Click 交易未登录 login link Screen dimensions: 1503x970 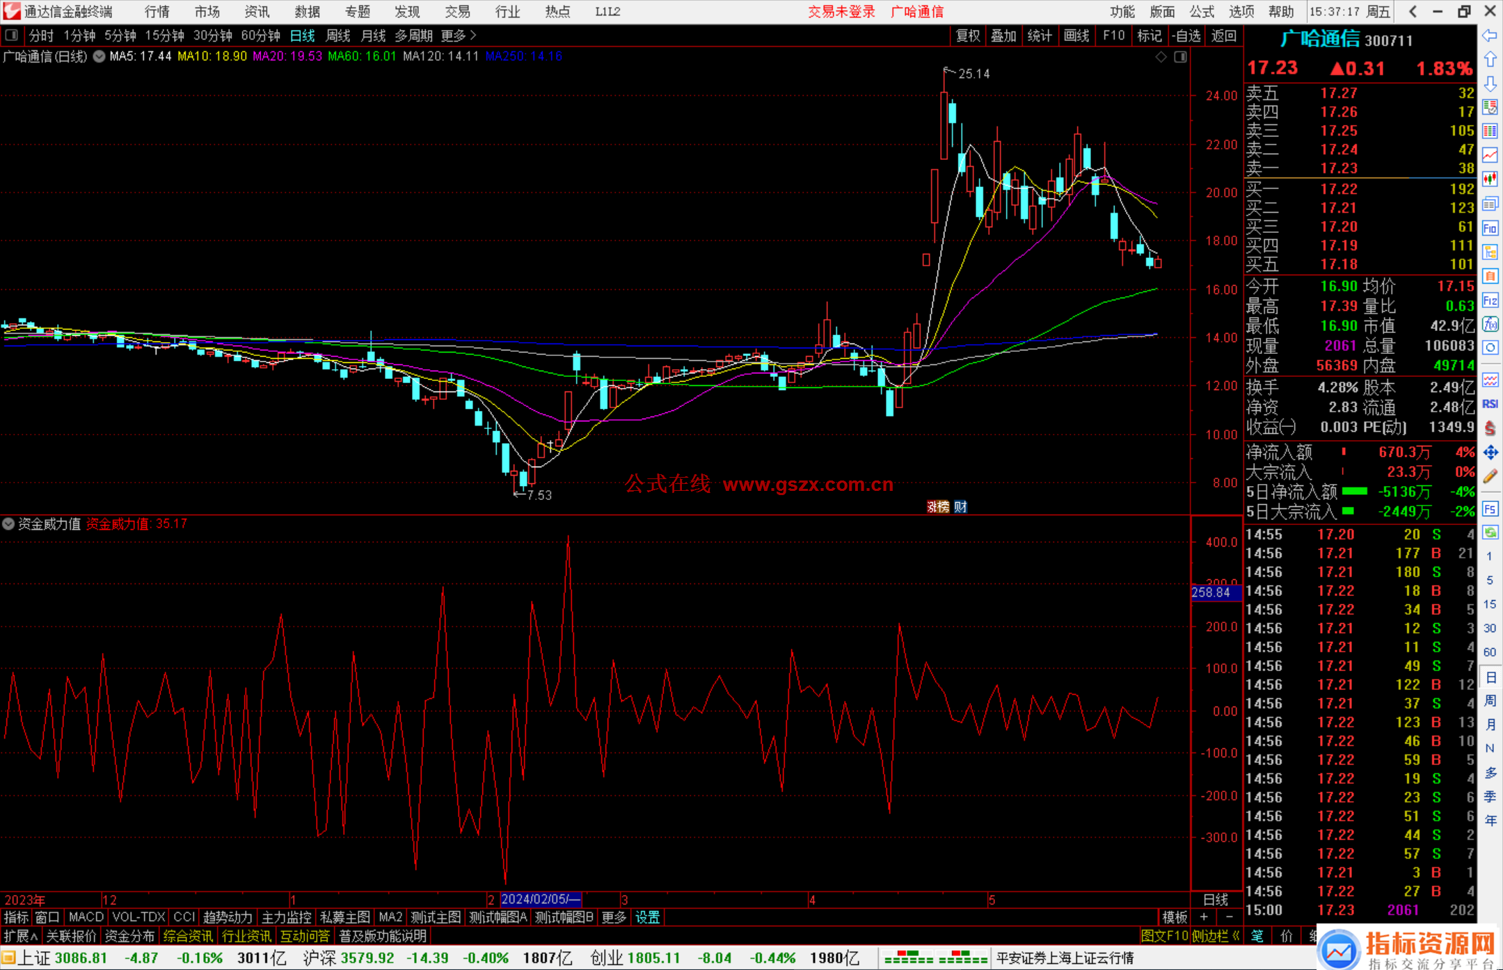841,12
